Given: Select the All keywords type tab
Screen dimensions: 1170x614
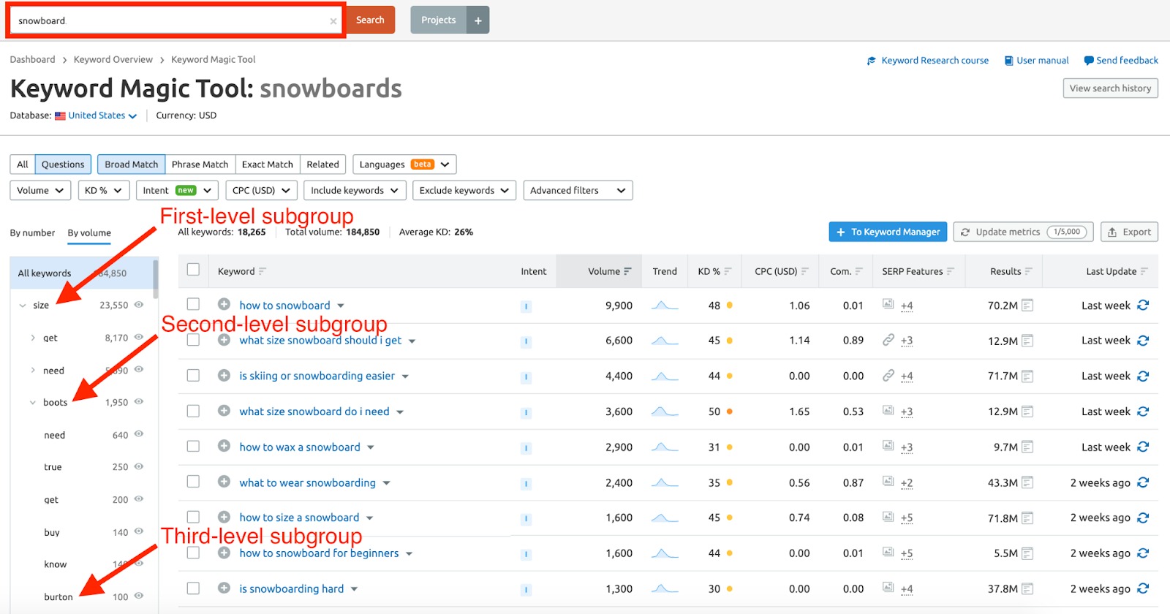Looking at the screenshot, I should [x=23, y=164].
